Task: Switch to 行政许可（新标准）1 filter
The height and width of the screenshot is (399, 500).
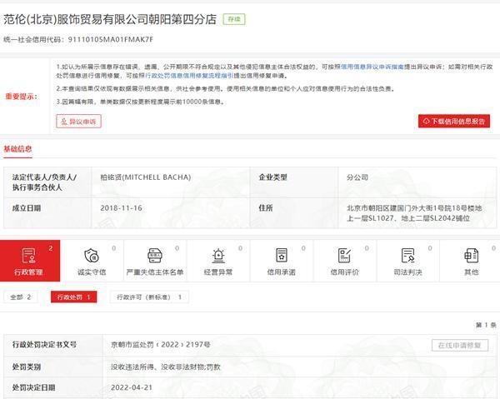Action: pos(149,297)
